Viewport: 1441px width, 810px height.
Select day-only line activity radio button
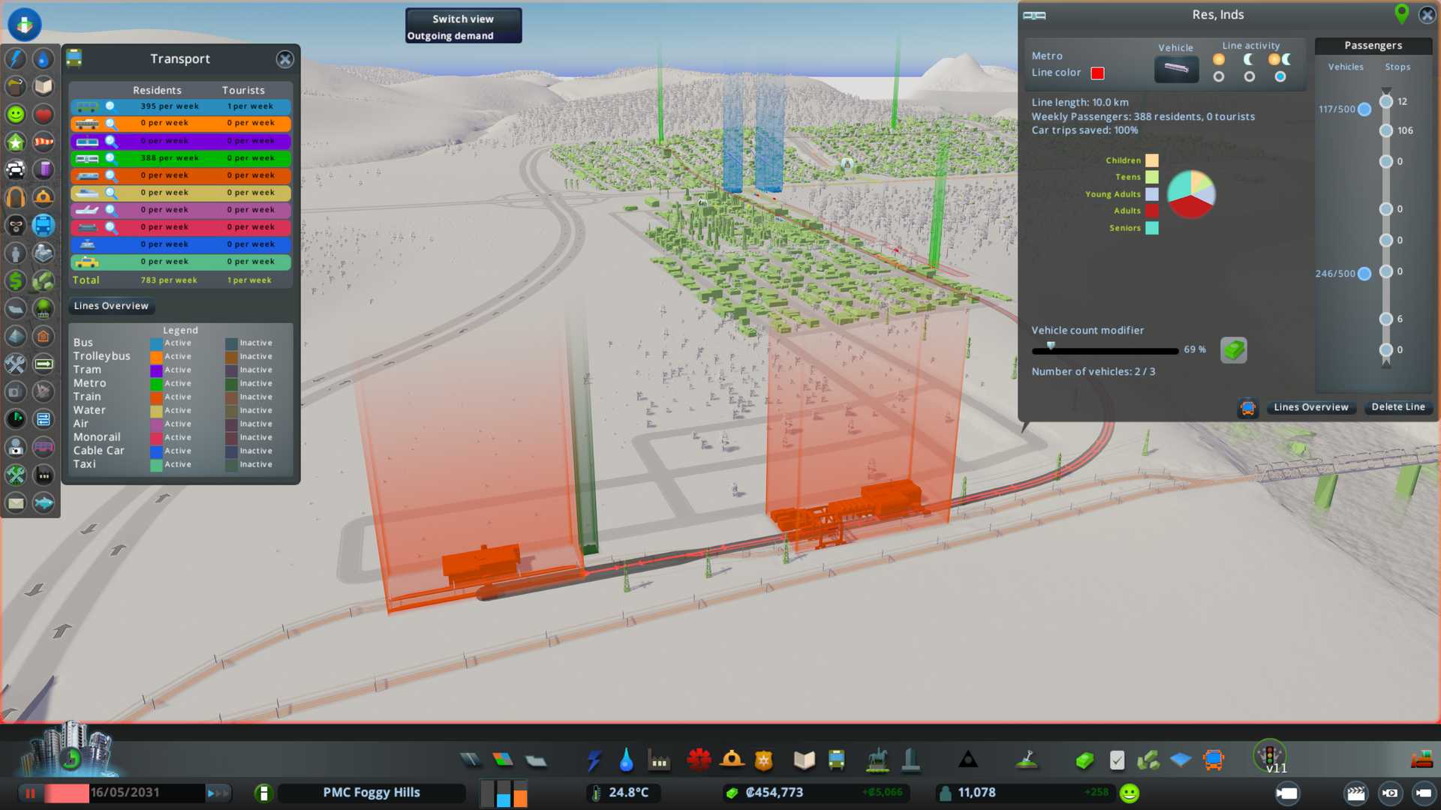pyautogui.click(x=1219, y=76)
